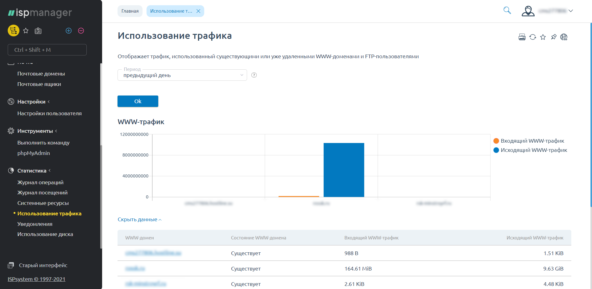Expand all menu sections plus icon
The height and width of the screenshot is (289, 592).
pos(68,31)
